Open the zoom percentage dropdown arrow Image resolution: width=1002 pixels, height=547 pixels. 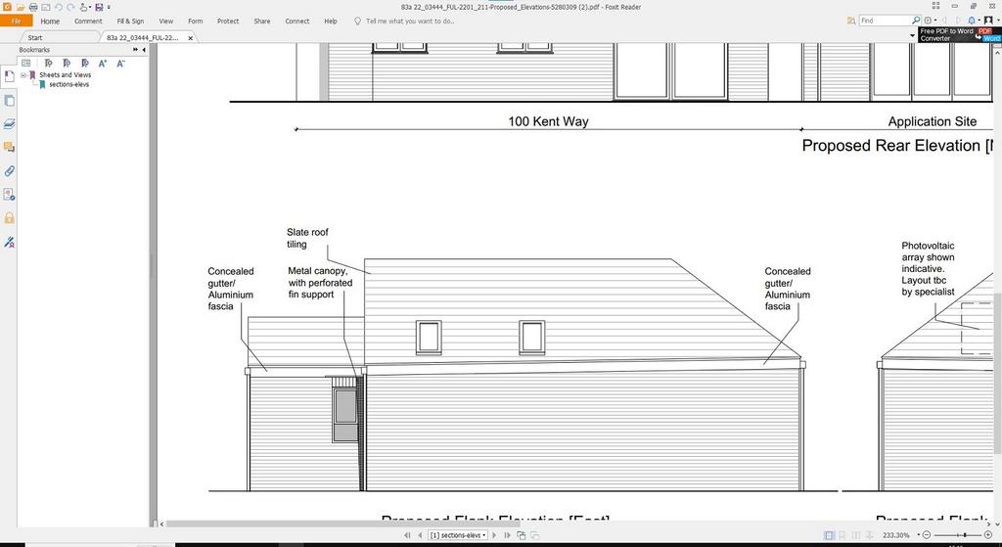coord(919,535)
